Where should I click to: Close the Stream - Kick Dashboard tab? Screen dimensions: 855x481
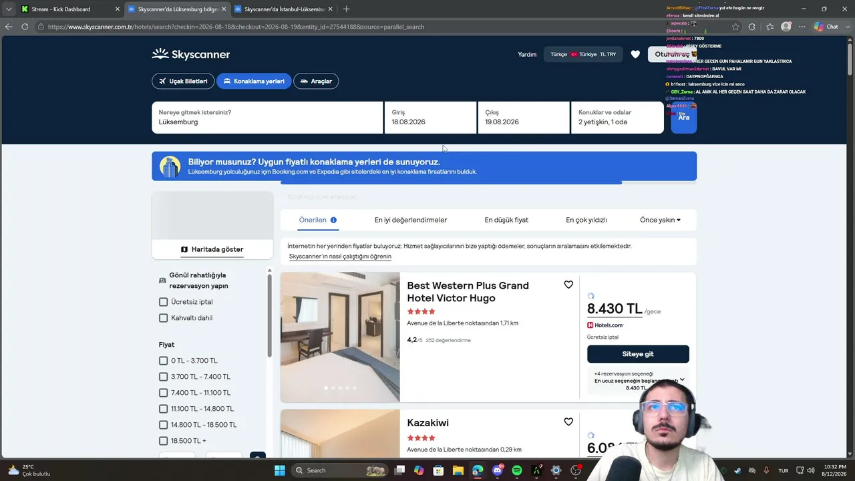[x=118, y=9]
